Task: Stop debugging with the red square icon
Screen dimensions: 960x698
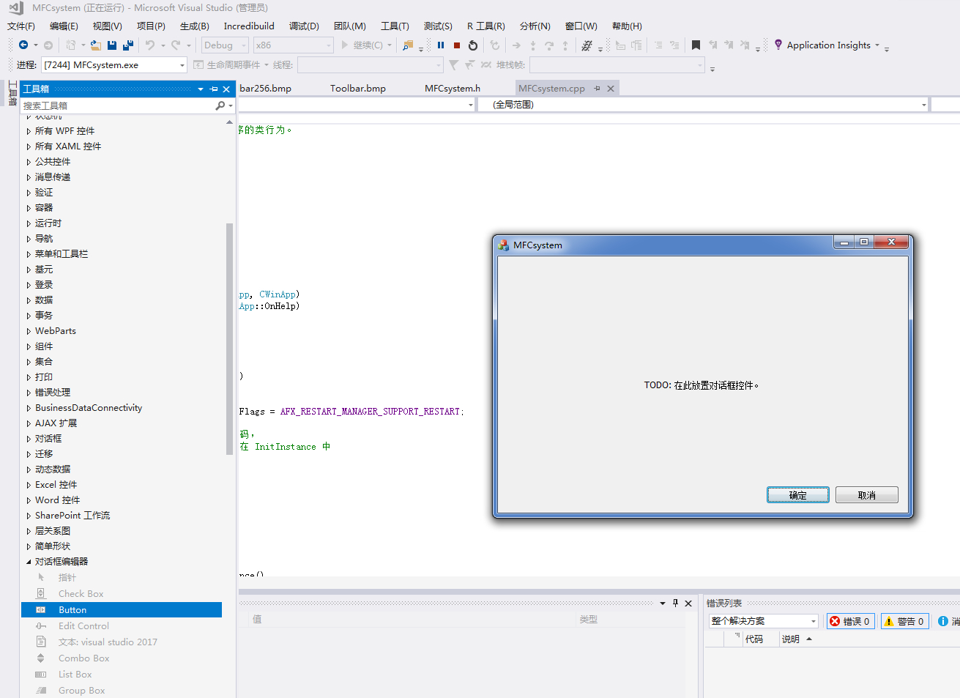Action: tap(457, 45)
